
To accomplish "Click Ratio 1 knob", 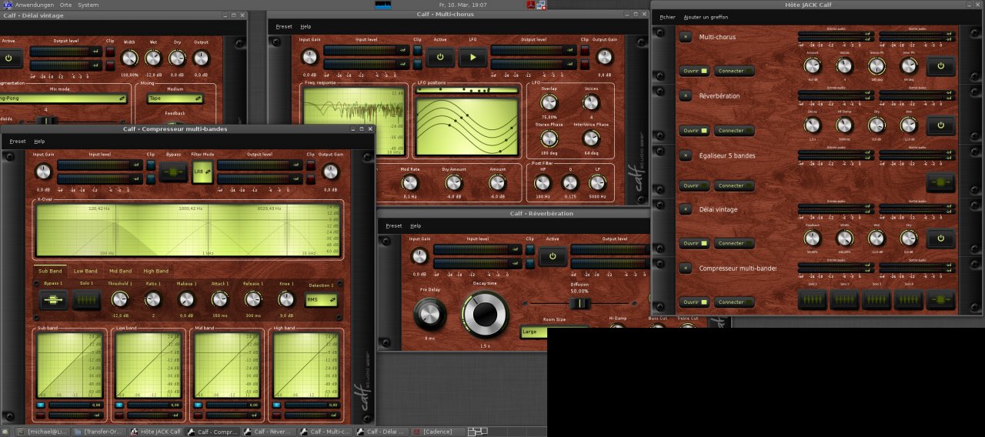I will pyautogui.click(x=153, y=299).
